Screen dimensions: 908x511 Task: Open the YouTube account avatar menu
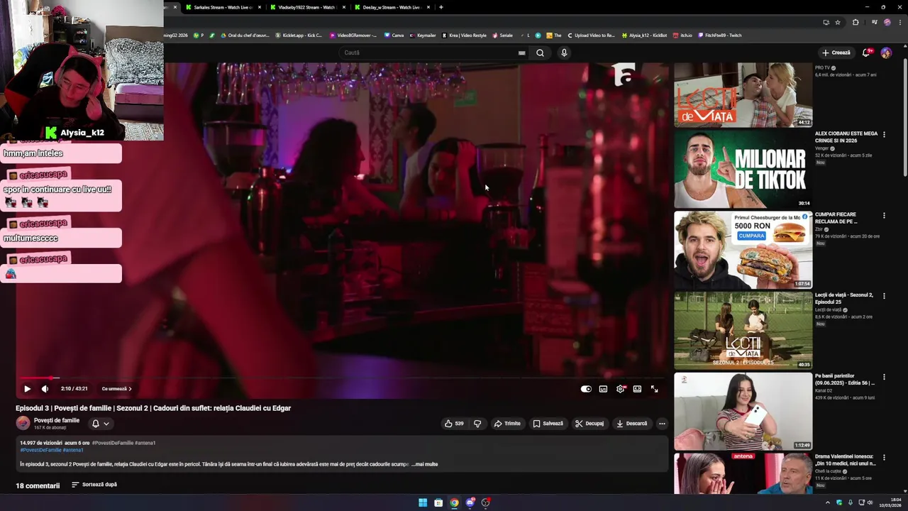point(886,53)
